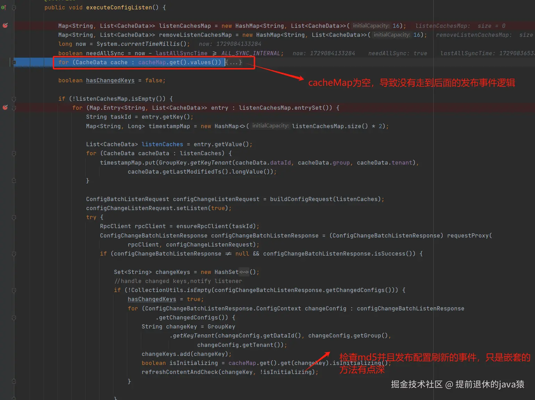535x400 pixels.
Task: Click the executeConfigListen method name
Action: (119, 7)
